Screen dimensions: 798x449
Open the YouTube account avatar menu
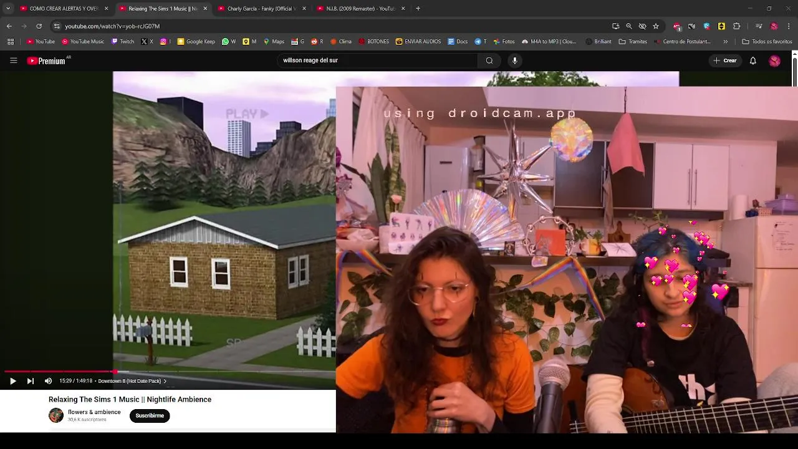tap(774, 60)
